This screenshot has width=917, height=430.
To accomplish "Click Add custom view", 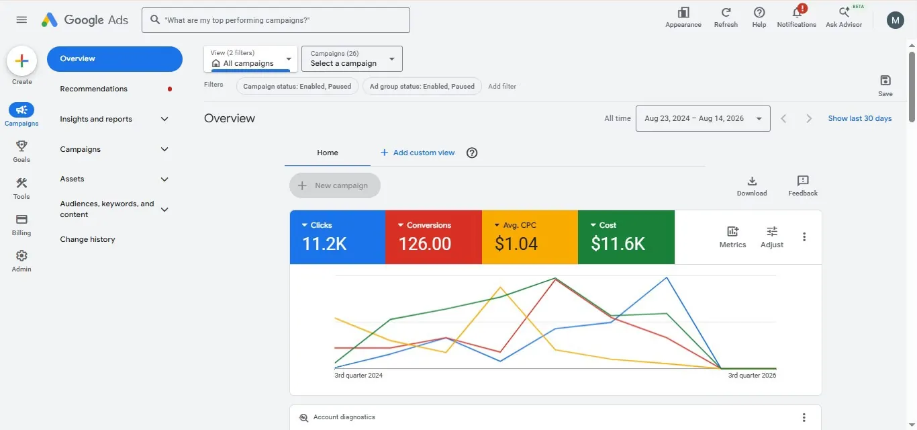I will pyautogui.click(x=418, y=153).
